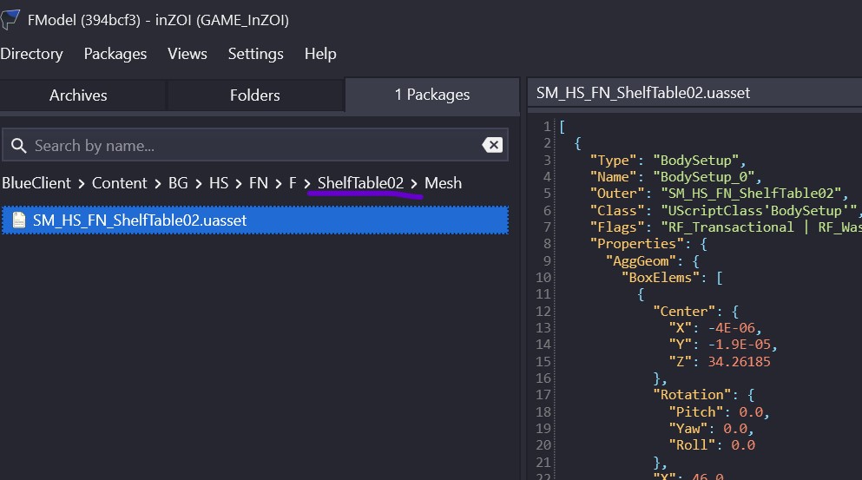Select the 1 Packages tab

pyautogui.click(x=432, y=95)
